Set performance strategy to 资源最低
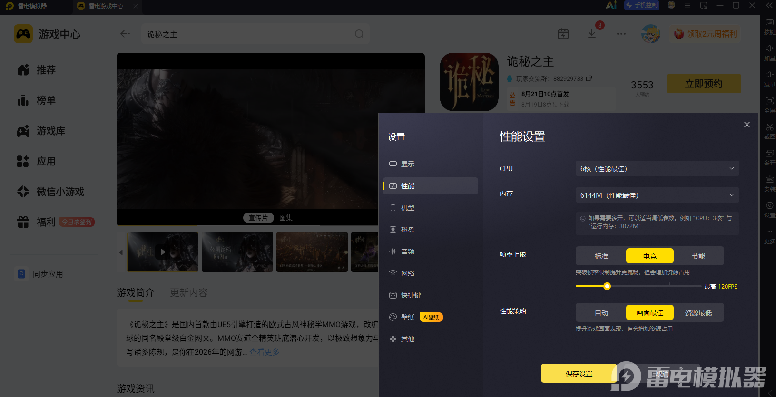Screen dimensions: 776x397 (x=698, y=313)
